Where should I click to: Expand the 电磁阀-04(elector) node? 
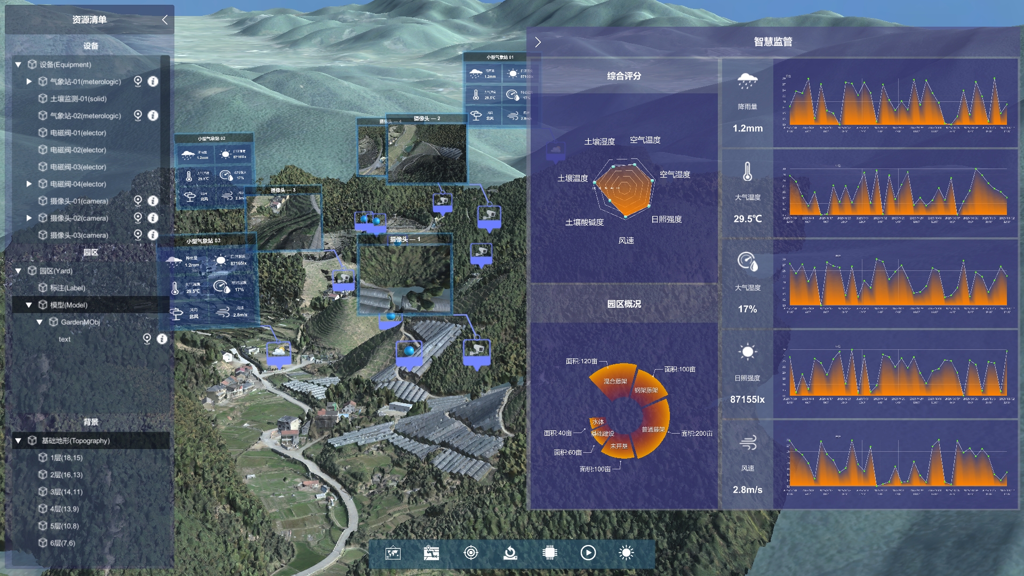point(29,184)
